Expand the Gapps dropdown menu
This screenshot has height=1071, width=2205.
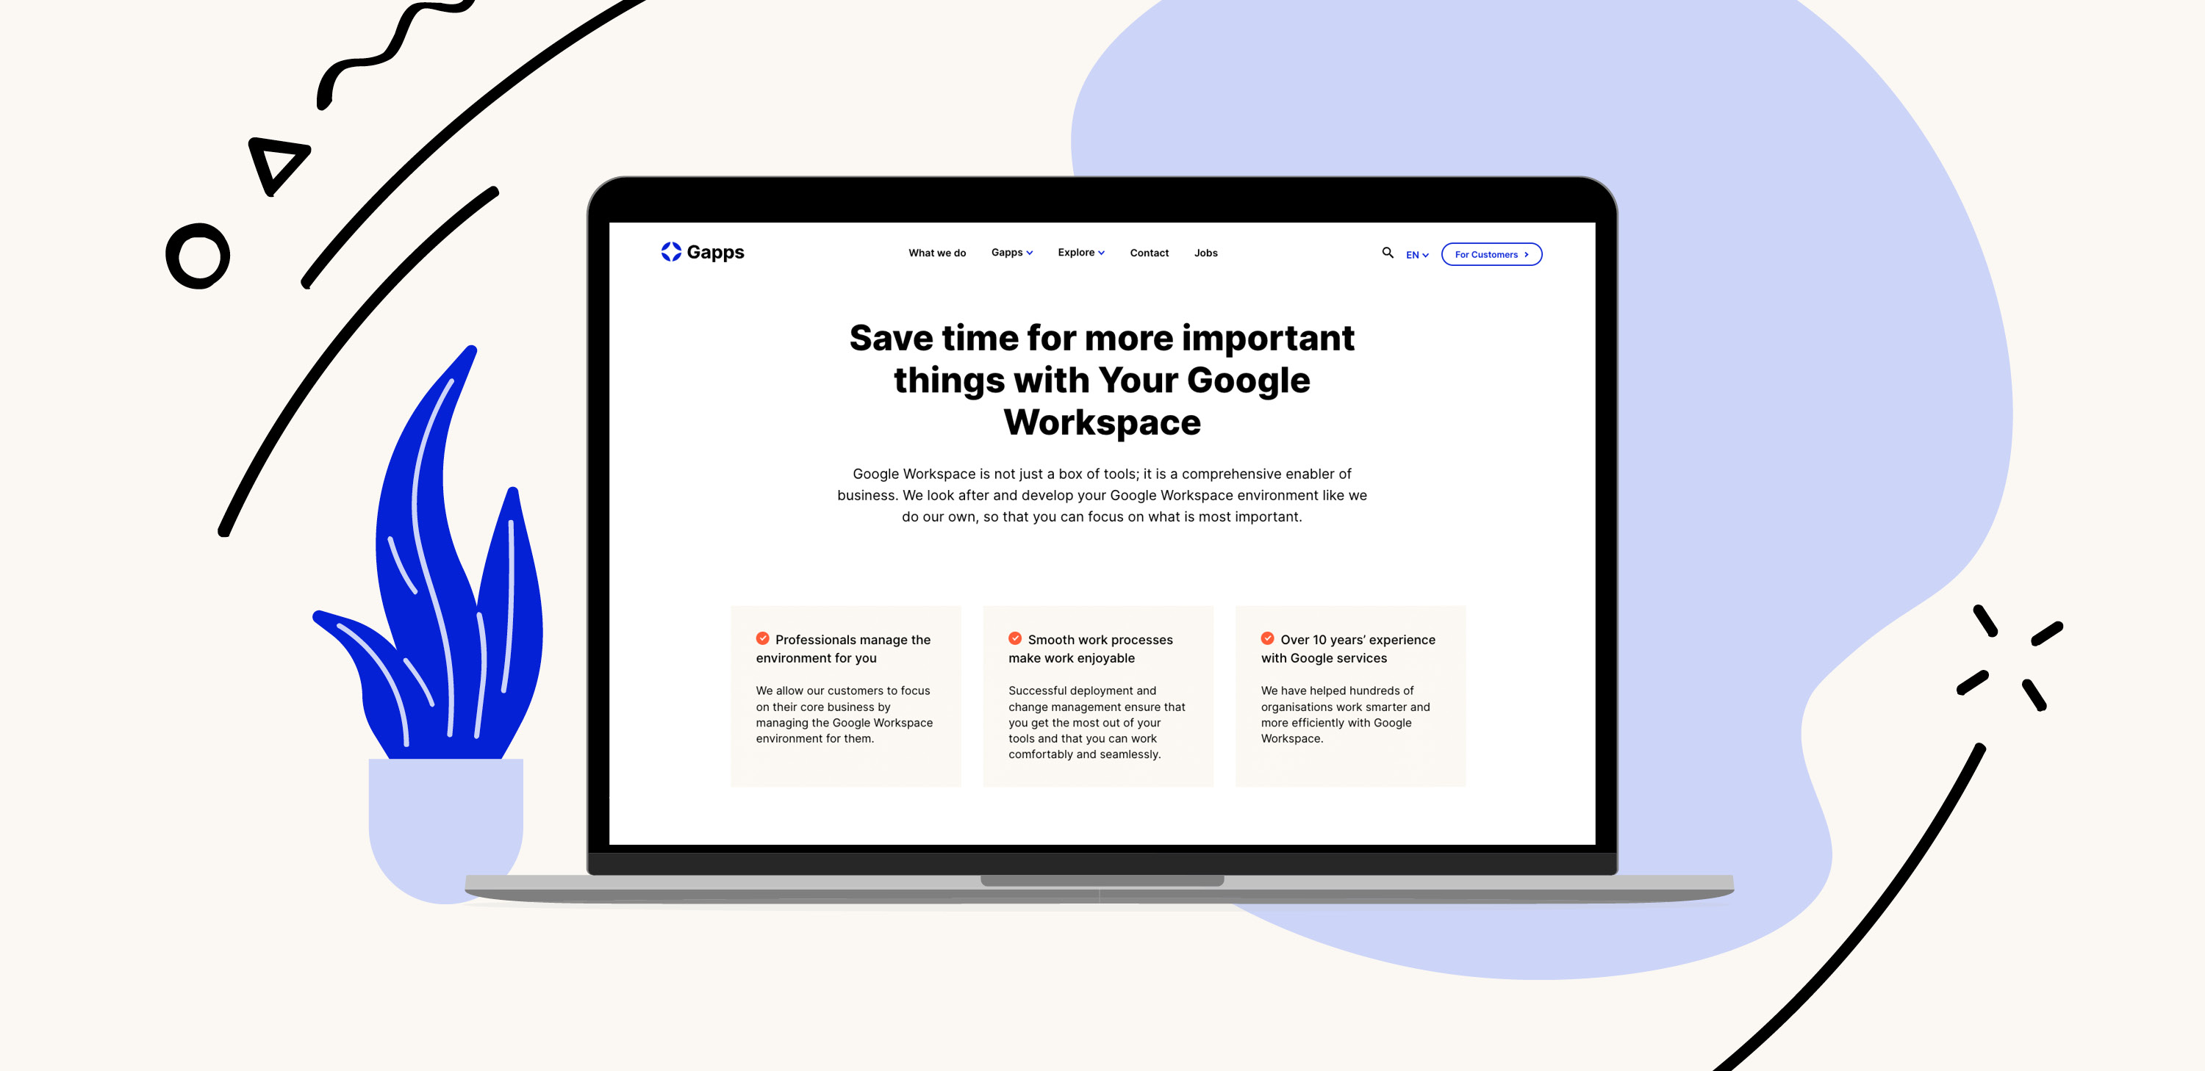click(1011, 253)
